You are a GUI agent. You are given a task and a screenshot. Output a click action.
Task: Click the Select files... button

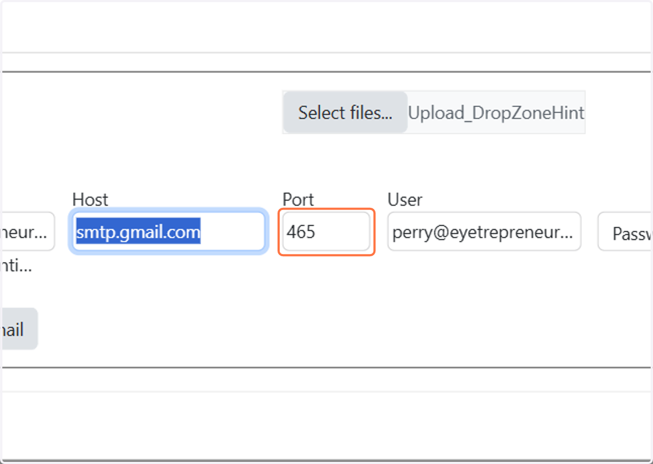point(345,113)
